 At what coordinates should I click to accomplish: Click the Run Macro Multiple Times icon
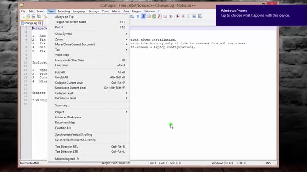click(x=194, y=17)
